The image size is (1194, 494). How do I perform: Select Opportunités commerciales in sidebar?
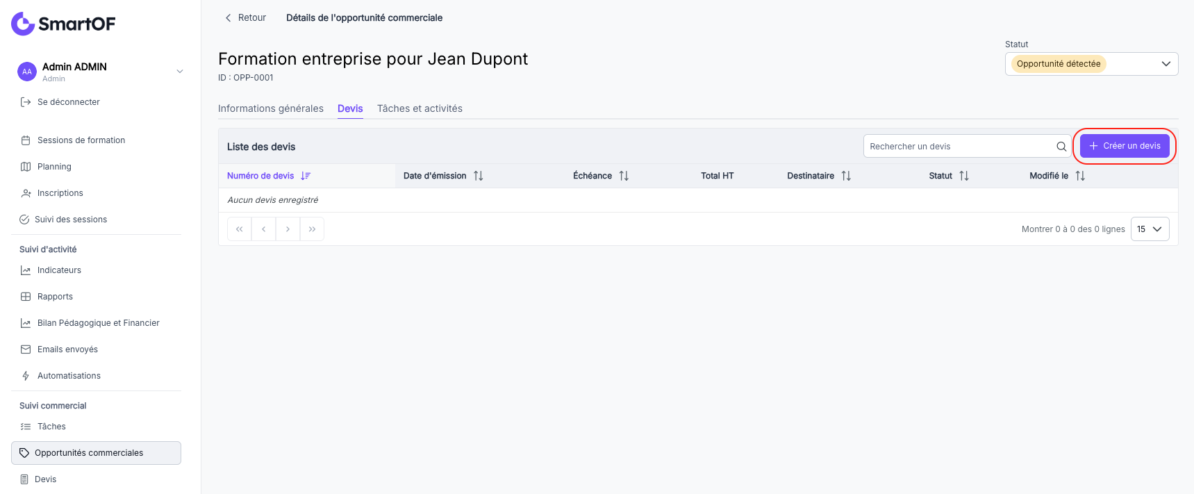(96, 453)
